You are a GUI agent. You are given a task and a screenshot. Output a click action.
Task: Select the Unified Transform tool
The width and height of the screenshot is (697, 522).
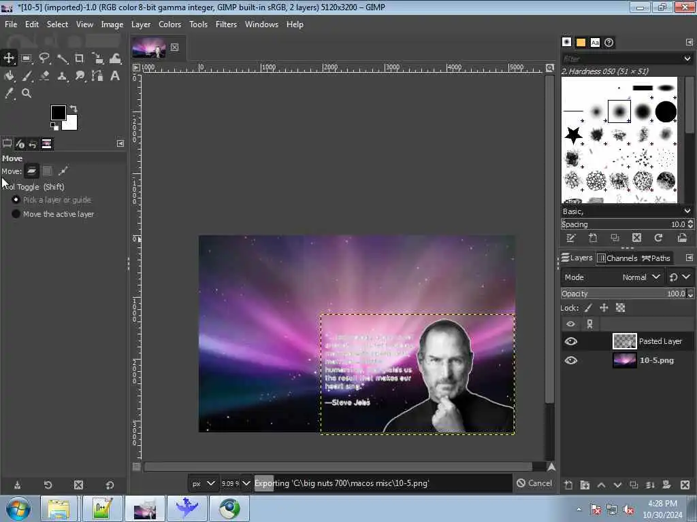(97, 58)
